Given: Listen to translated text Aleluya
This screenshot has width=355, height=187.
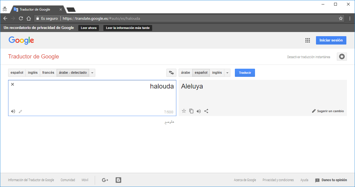Looking at the screenshot, I should pos(199,111).
